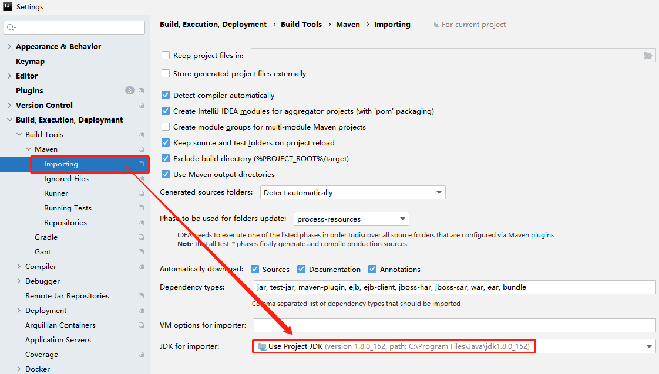
Task: Click the project-level icon beside Running Tests
Action: [x=141, y=208]
